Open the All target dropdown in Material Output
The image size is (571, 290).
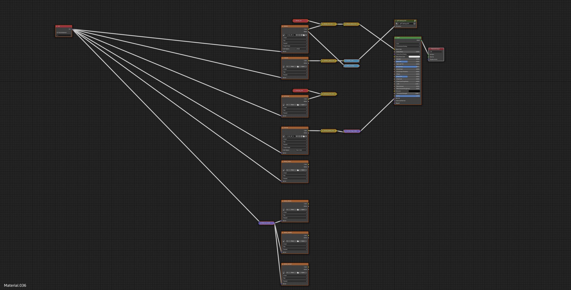[436, 52]
